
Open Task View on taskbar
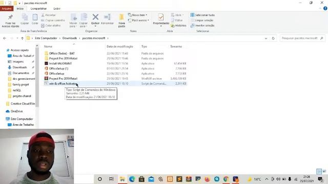(111, 179)
